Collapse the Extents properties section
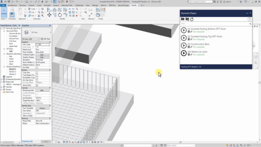Screen dimensions: 261x147 click(x=50, y=70)
